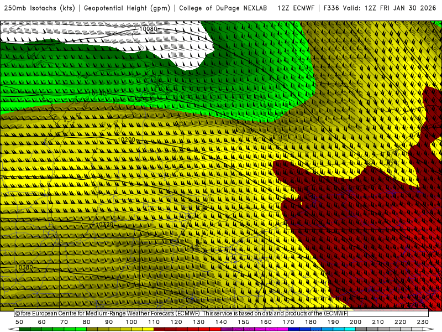Click the '12Z ECMWF' model run text
Image resolution: width=442 pixels, height=332 pixels.
[296, 8]
